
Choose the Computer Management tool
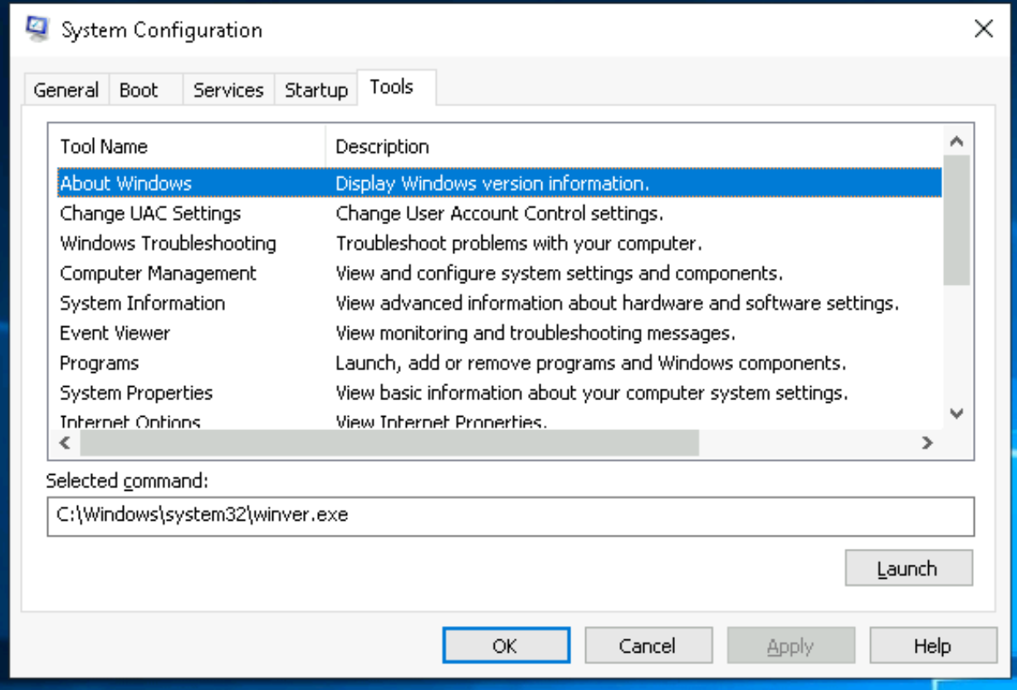point(158,273)
